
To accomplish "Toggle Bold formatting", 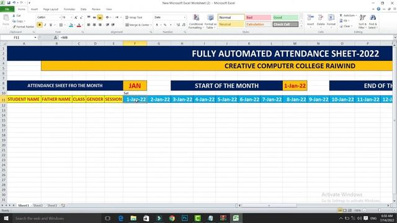I will tap(40, 25).
